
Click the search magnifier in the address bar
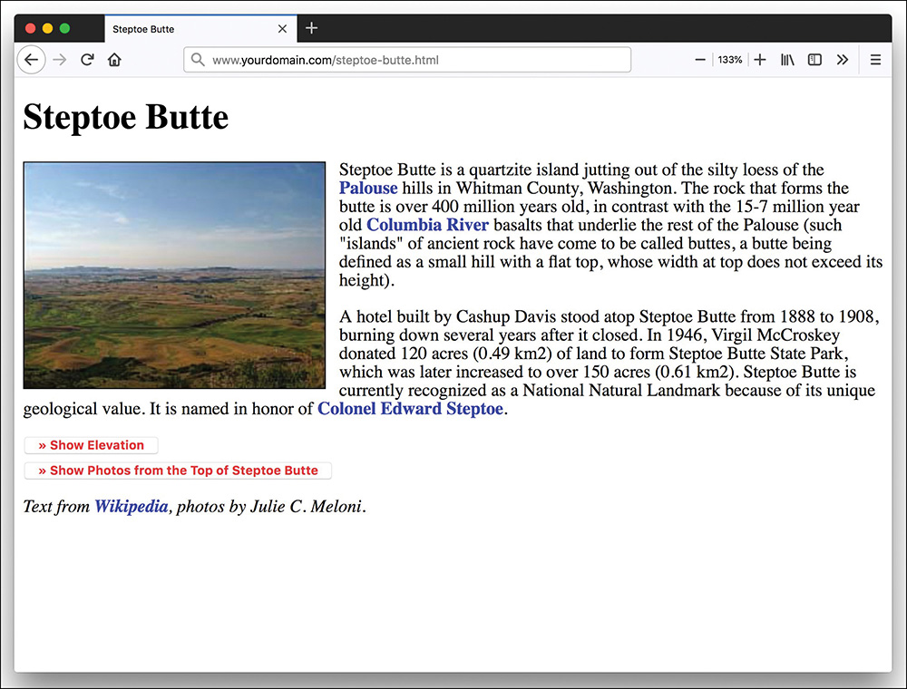click(198, 59)
